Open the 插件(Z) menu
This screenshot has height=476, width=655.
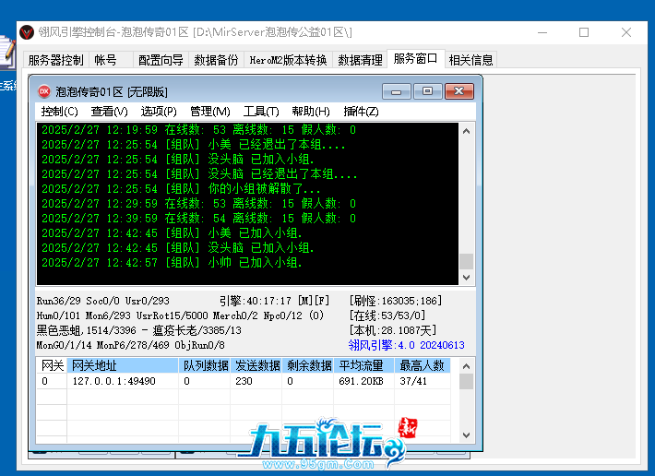click(362, 112)
